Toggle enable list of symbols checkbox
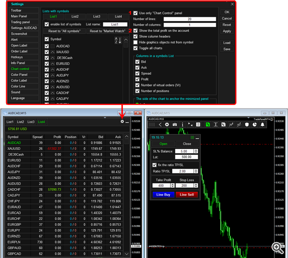The image size is (288, 258). point(46,25)
